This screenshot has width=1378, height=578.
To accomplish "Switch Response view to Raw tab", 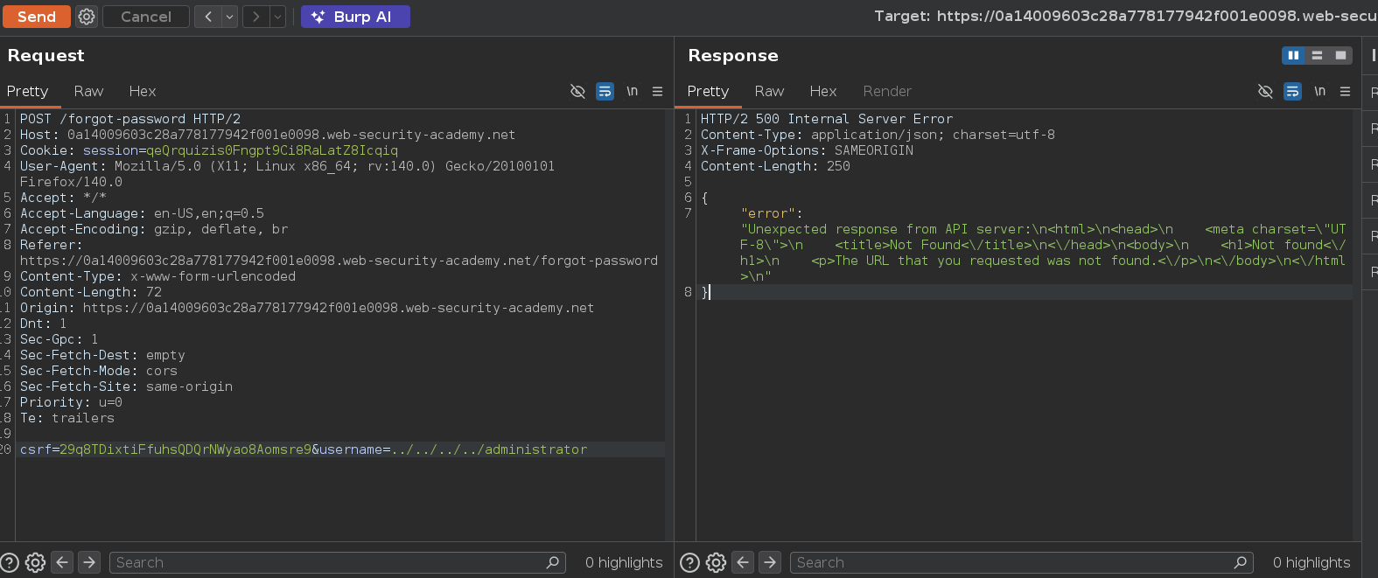I will [x=769, y=91].
